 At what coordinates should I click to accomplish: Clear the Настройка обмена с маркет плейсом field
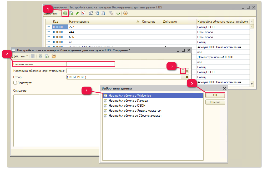click(x=187, y=71)
